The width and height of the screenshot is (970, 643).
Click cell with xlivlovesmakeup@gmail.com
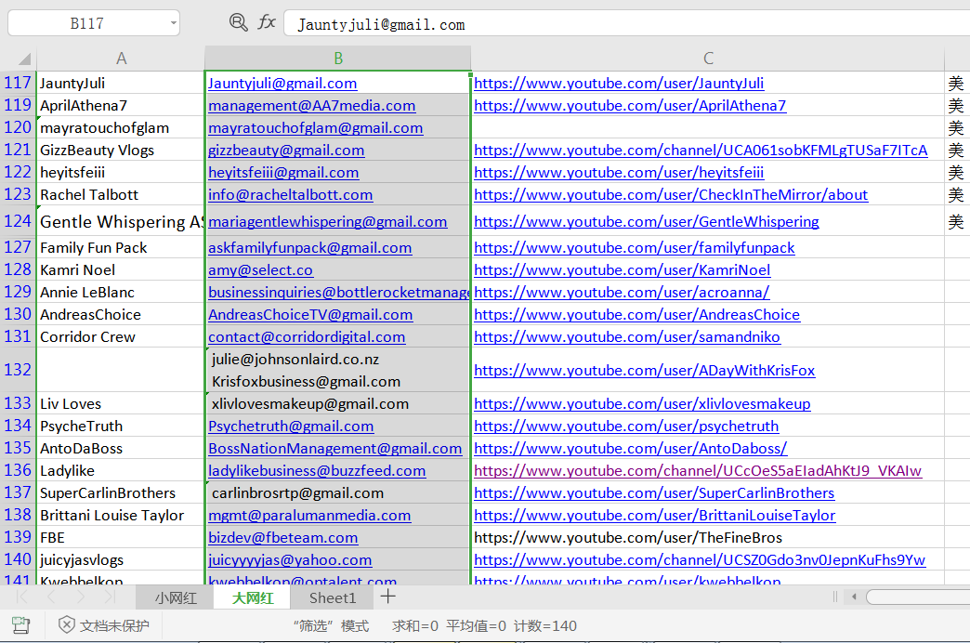click(x=338, y=403)
